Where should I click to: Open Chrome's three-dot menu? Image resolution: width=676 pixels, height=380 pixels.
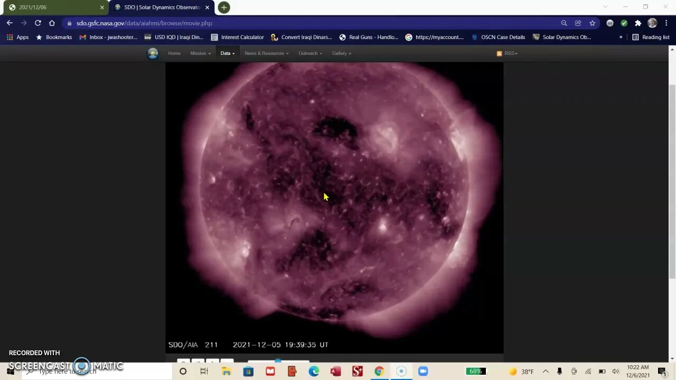pyautogui.click(x=666, y=23)
